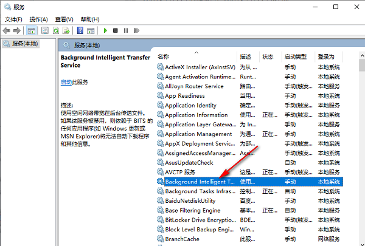Click gear icon of AsusUpdateCheck row

[x=160, y=162]
